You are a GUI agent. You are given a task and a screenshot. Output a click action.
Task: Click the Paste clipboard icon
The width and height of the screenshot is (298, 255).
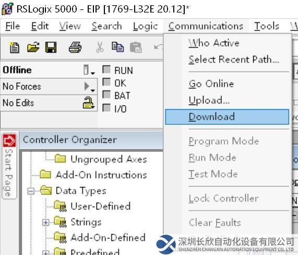click(x=136, y=48)
